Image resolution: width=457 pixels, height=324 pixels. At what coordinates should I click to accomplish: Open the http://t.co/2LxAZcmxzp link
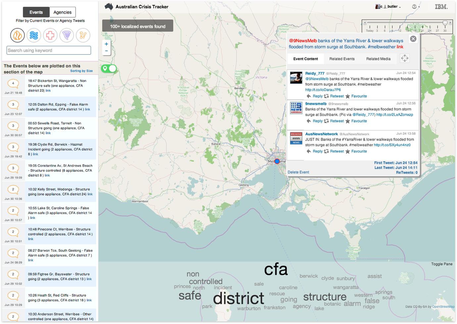(395, 115)
